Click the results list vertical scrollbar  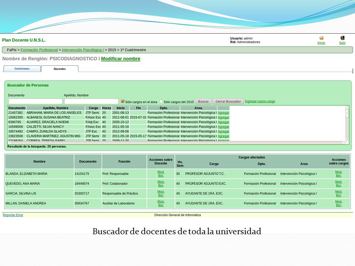click(347, 123)
